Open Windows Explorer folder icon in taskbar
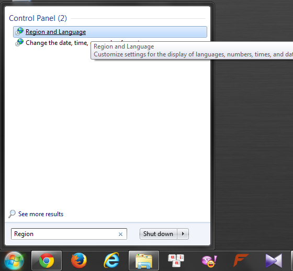Image resolution: width=293 pixels, height=271 pixels. click(x=144, y=261)
